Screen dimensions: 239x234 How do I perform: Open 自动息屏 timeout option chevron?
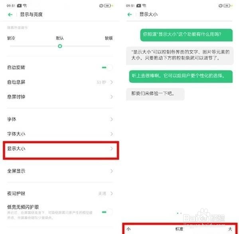tap(112, 82)
